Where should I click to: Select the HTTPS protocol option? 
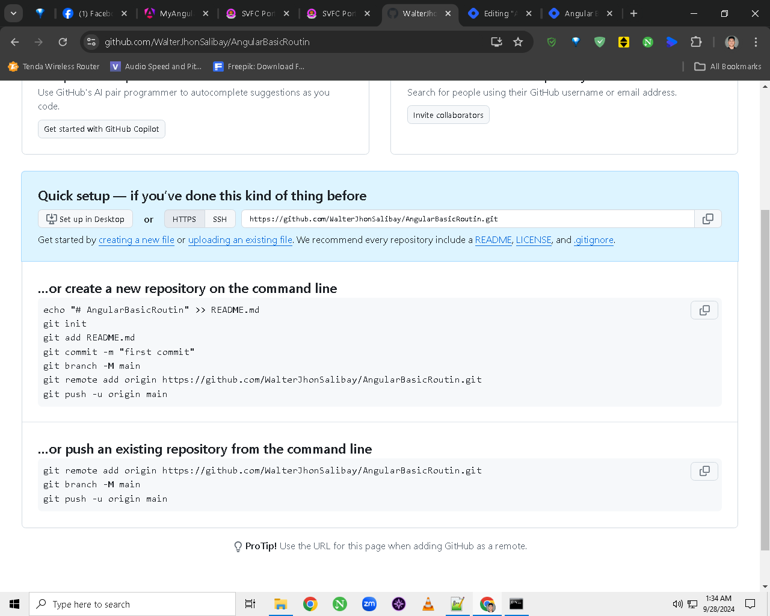184,219
